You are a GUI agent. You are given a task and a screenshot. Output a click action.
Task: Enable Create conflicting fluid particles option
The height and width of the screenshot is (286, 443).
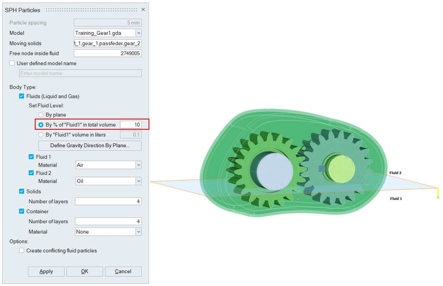pyautogui.click(x=22, y=250)
